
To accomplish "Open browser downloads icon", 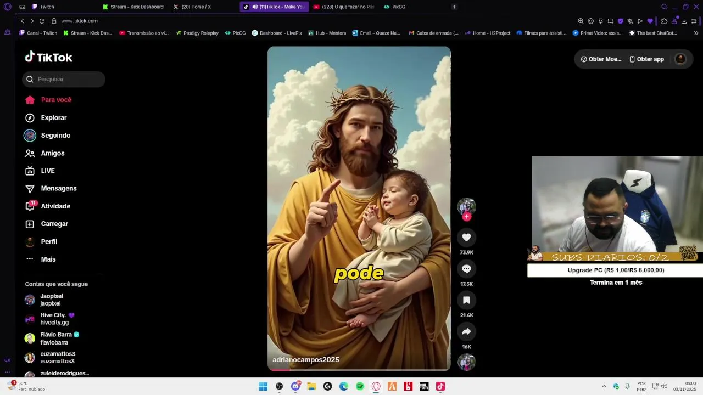I will pos(684,21).
